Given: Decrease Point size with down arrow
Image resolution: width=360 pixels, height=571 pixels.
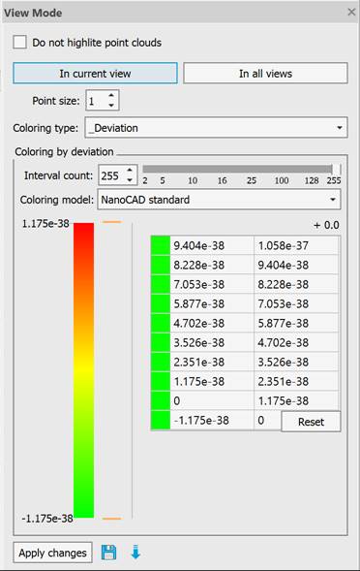Looking at the screenshot, I should 111,106.
